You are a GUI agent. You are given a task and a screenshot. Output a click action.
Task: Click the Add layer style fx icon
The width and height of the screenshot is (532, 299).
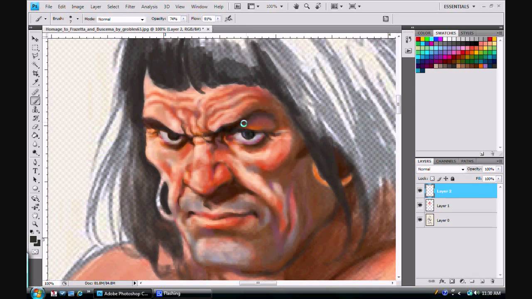(442, 281)
